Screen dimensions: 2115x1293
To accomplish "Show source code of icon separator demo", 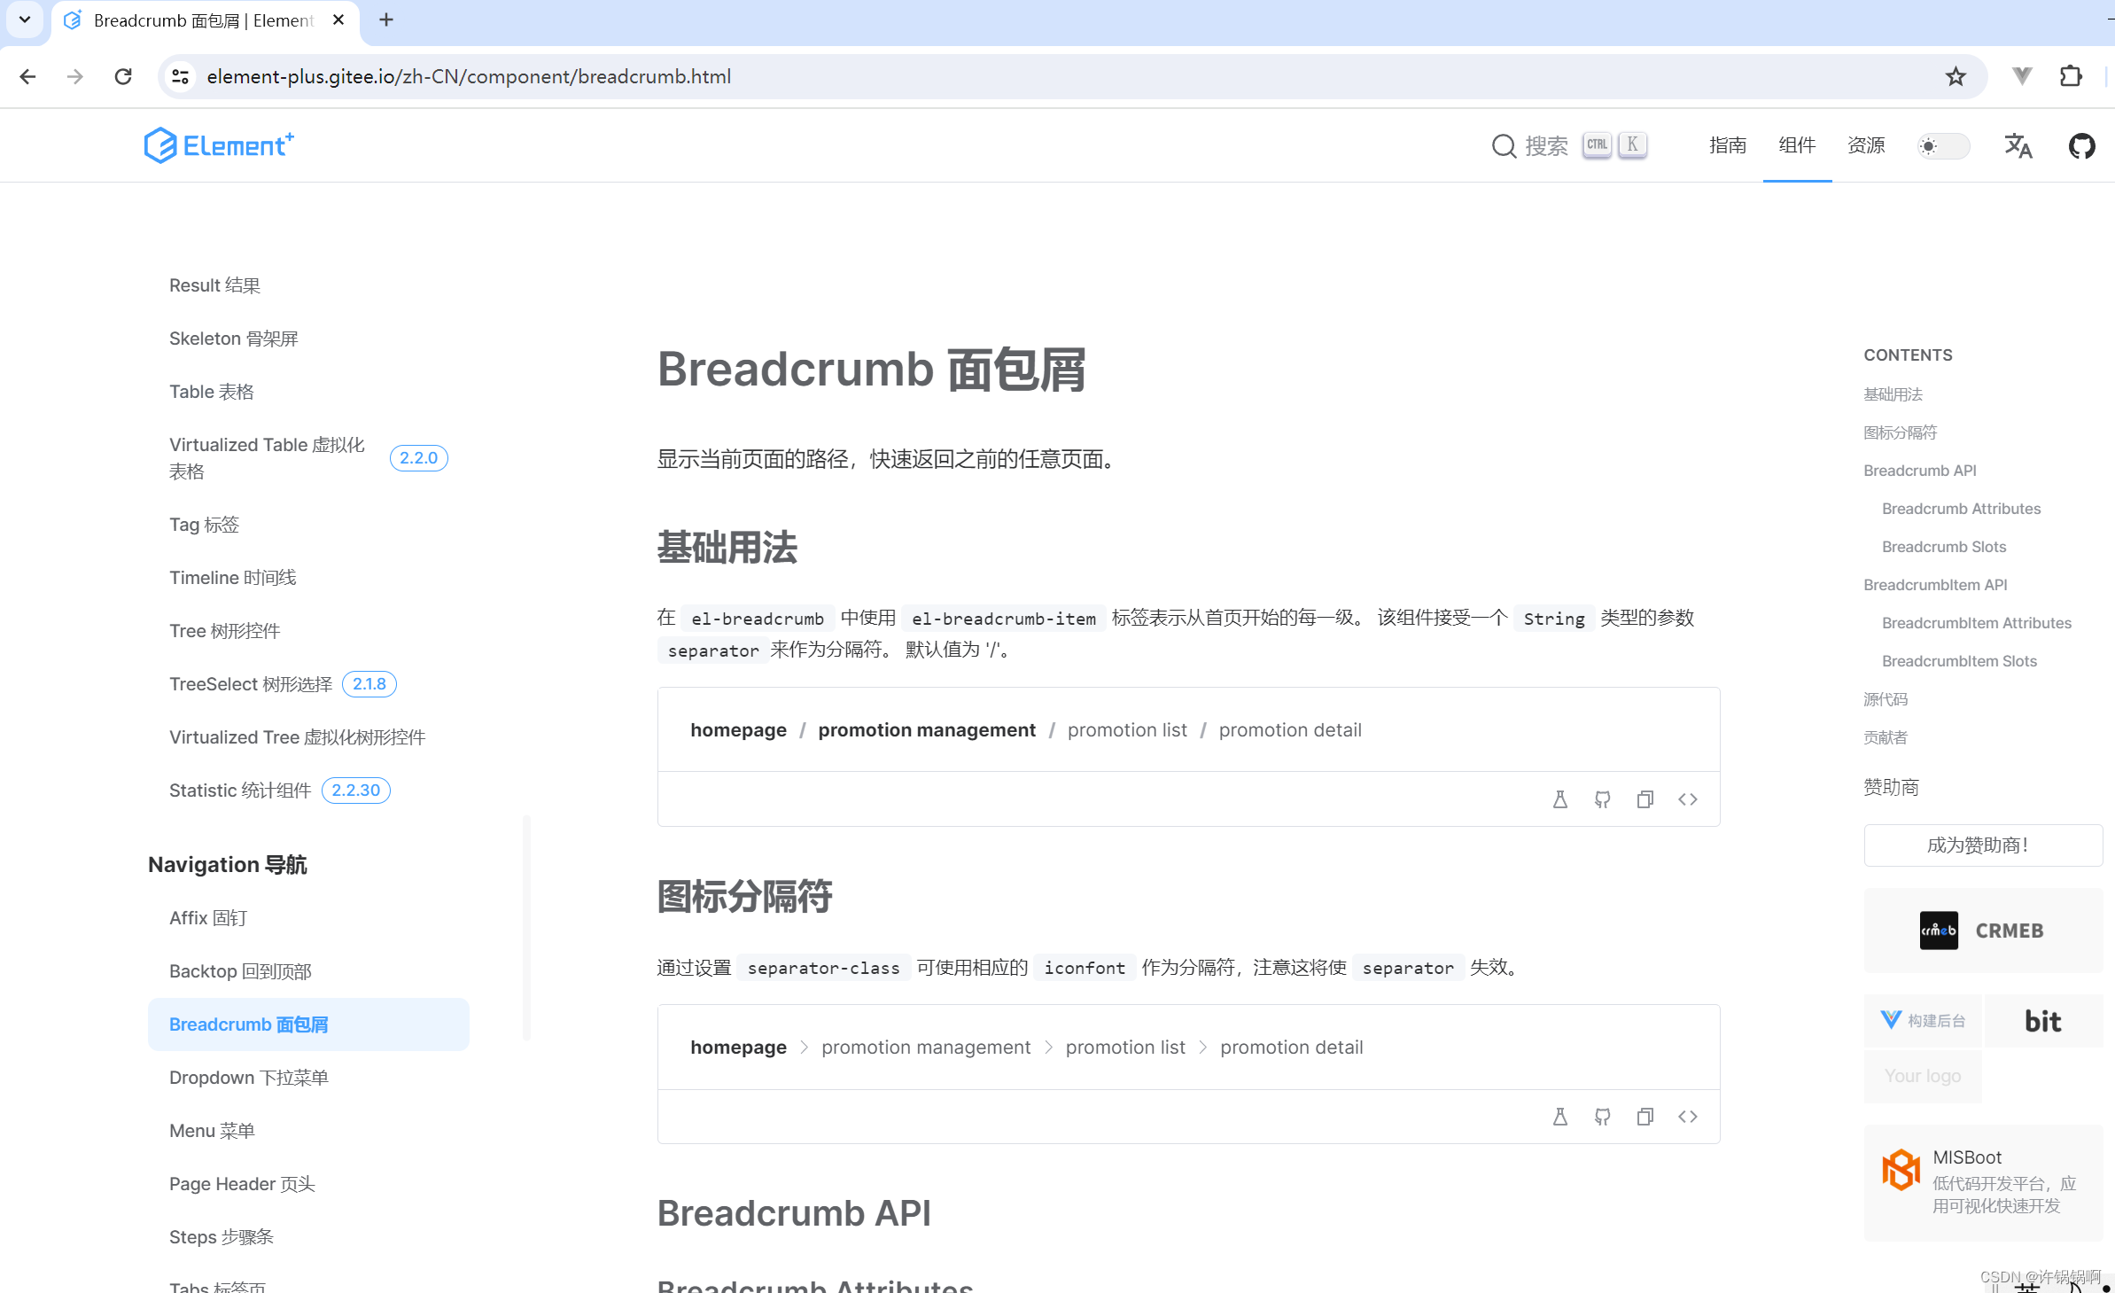I will [x=1688, y=1117].
